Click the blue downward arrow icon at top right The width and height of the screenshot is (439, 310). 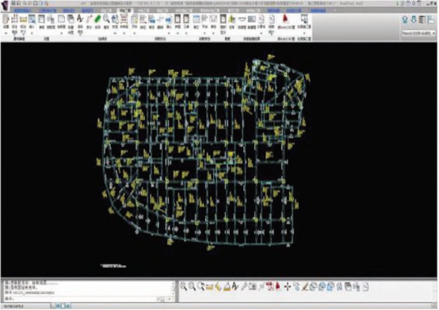coord(414,20)
